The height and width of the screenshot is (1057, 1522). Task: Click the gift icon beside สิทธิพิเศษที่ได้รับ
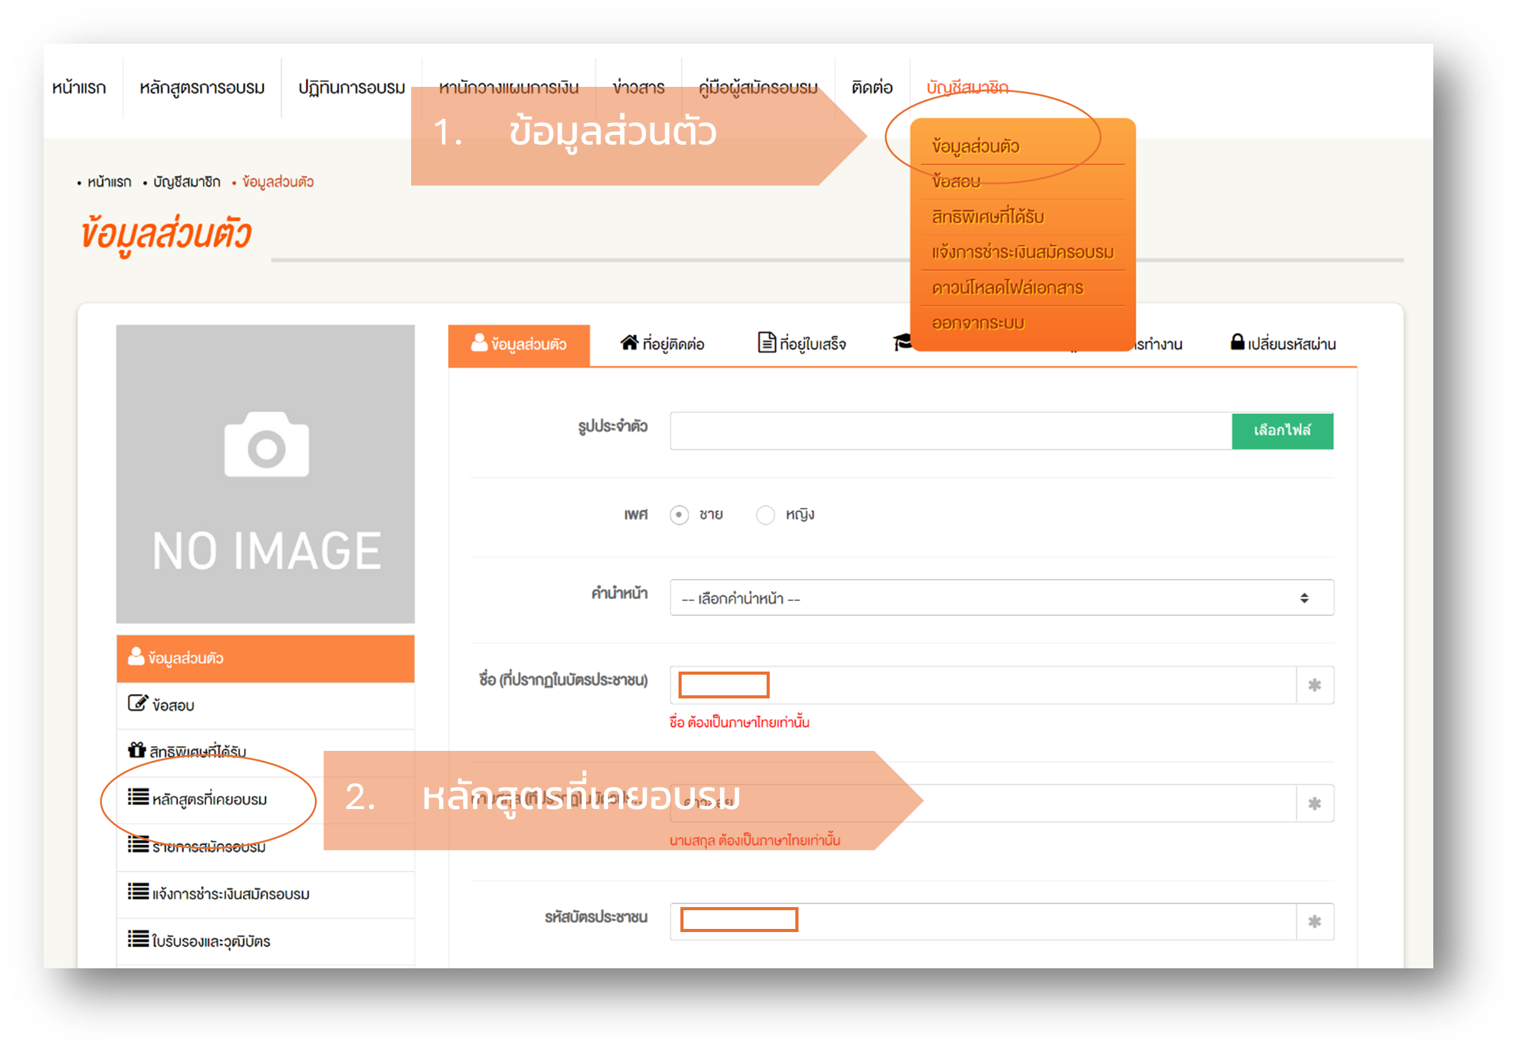[x=136, y=750]
